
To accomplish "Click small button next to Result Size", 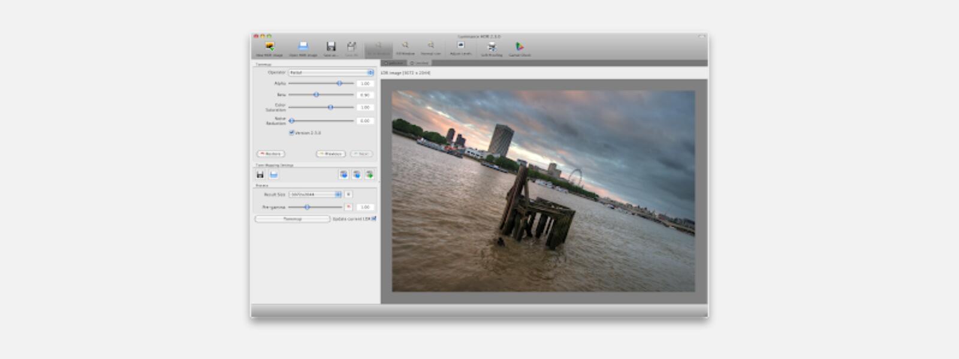I will (x=348, y=194).
